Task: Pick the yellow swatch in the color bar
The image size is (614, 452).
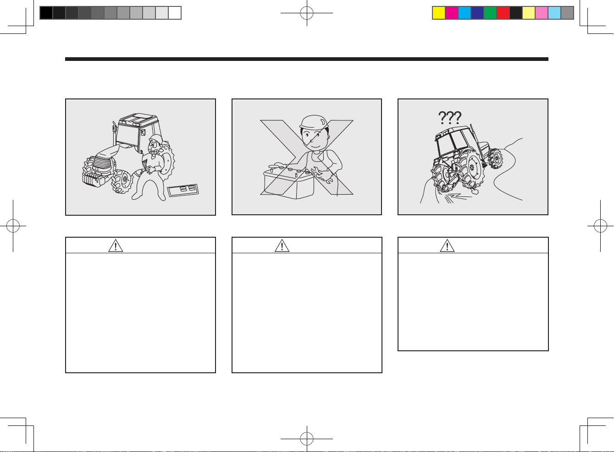Action: click(439, 13)
